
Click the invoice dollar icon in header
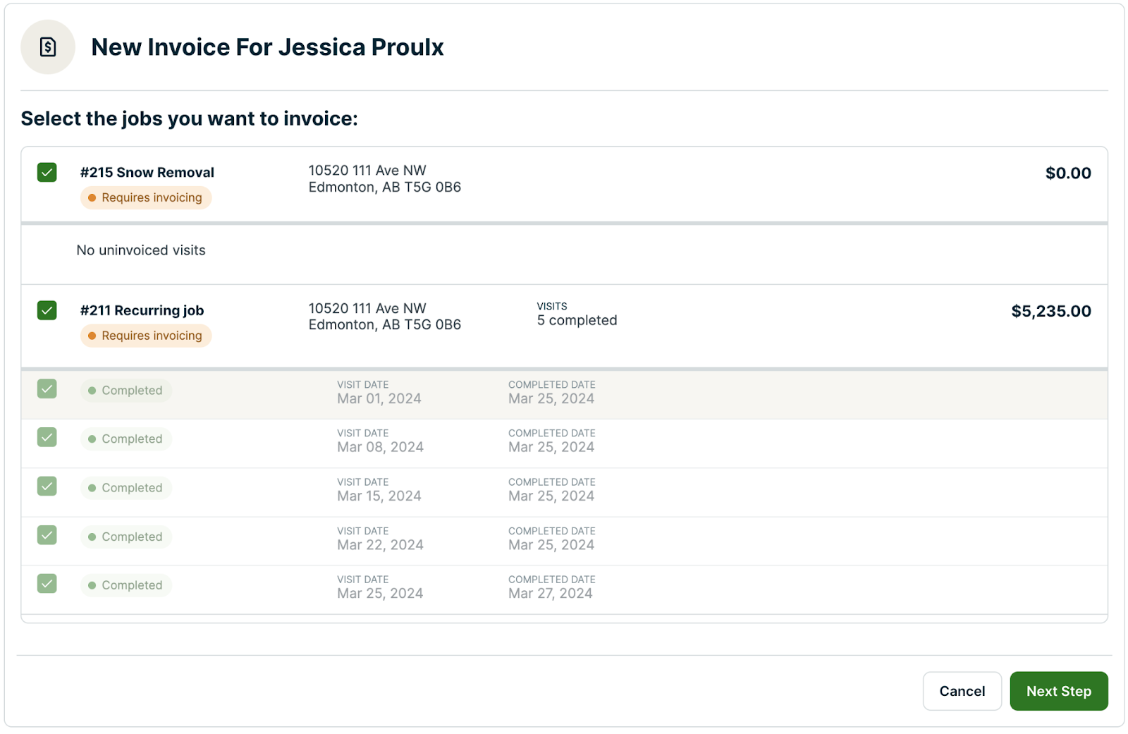point(48,47)
